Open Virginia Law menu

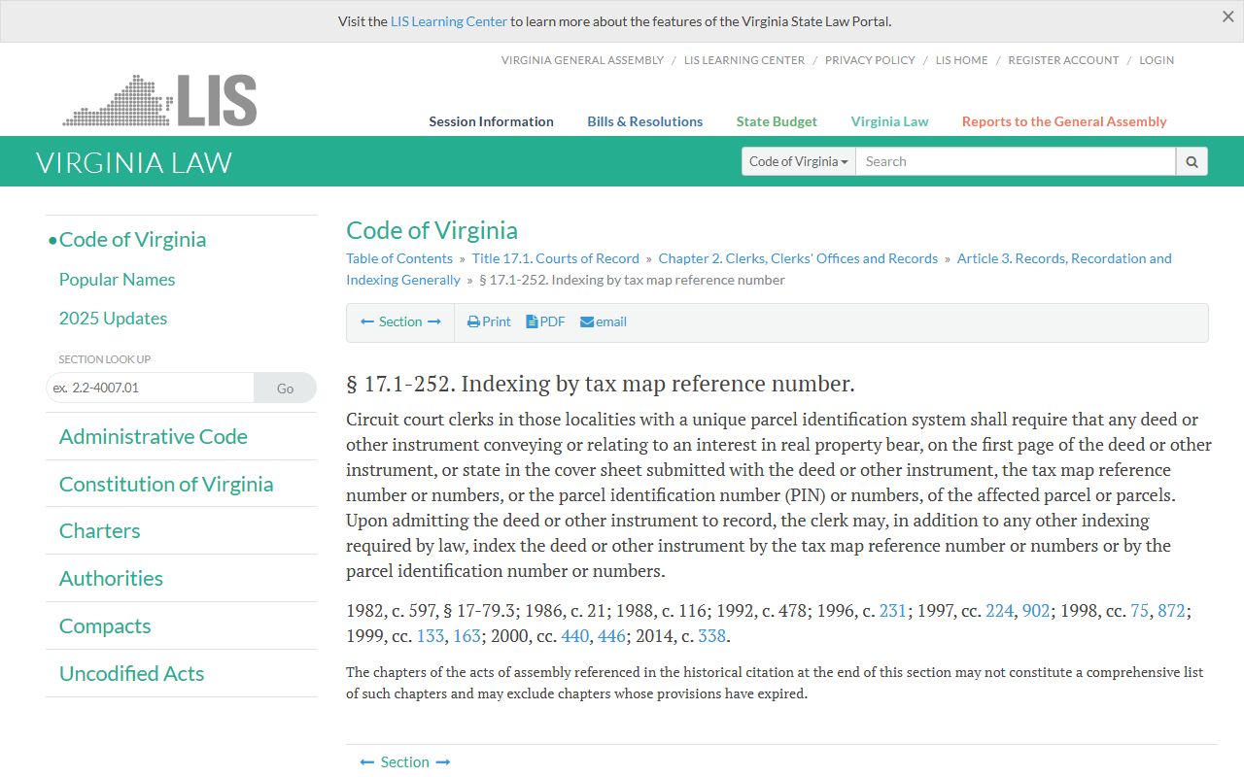tap(889, 121)
